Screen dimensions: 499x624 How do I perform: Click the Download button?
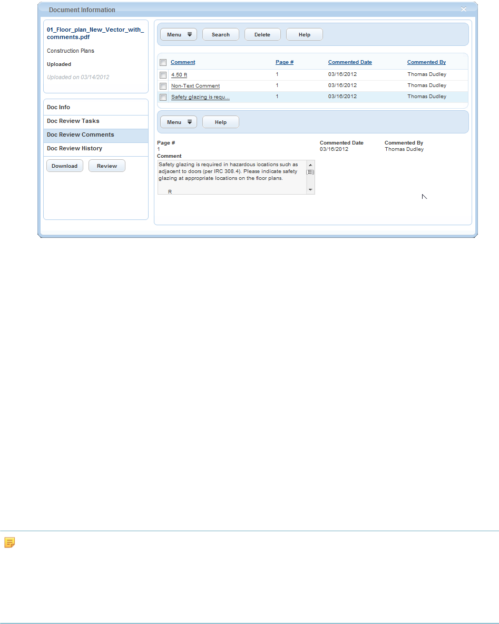click(65, 166)
